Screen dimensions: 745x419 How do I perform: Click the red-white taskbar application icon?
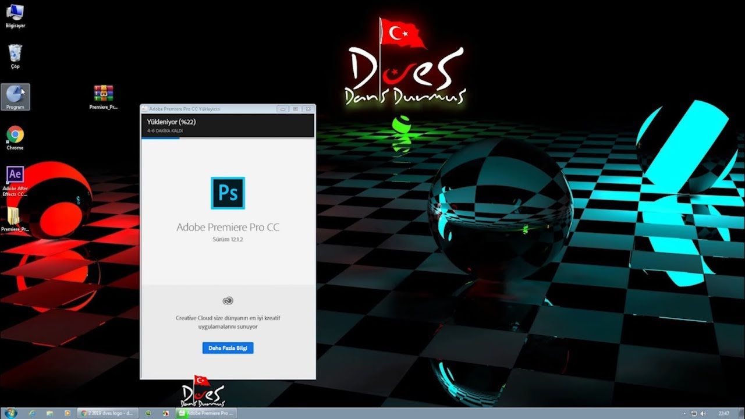166,413
